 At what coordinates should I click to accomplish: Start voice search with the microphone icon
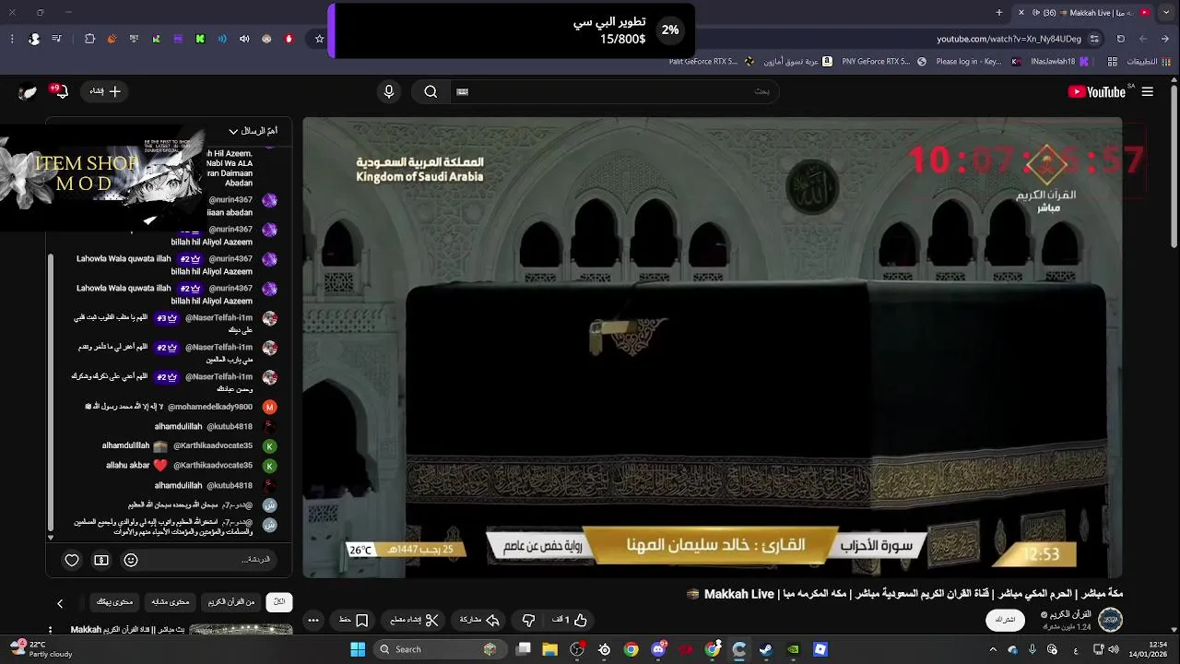(x=389, y=91)
